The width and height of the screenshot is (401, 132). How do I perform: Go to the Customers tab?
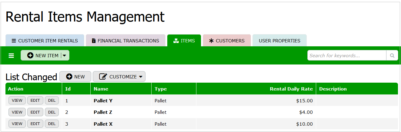[x=227, y=41]
